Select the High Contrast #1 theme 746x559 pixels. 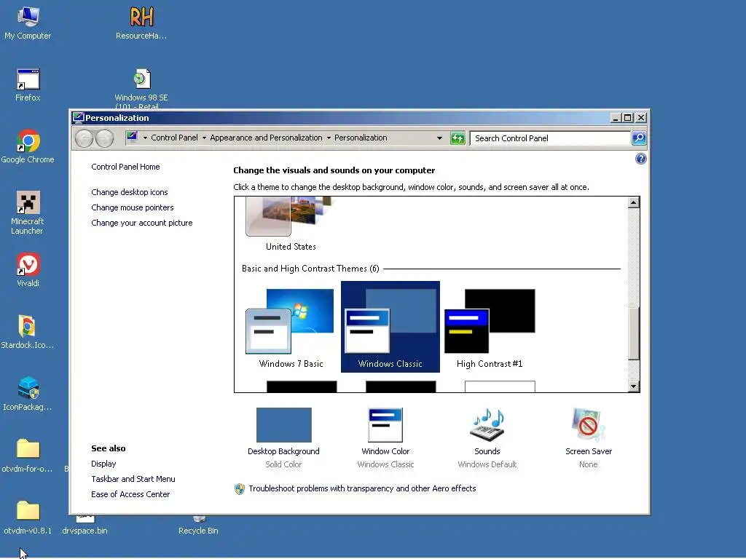pyautogui.click(x=490, y=328)
